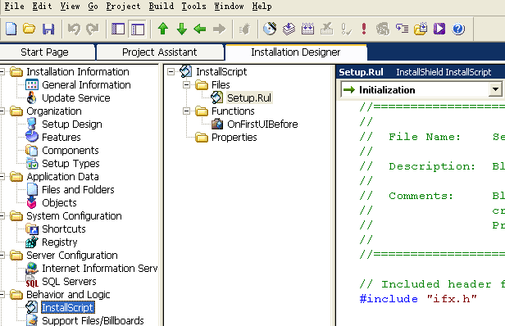Viewport: 505px width, 326px height.
Task: Open the OnFirstUIBefore function
Action: [262, 125]
